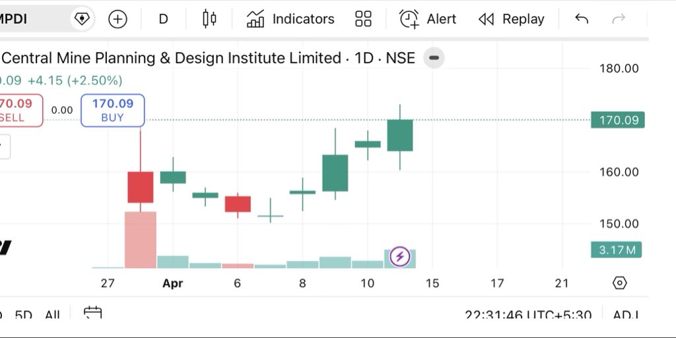
Task: Click the 0.00 spread value
Action: click(62, 110)
